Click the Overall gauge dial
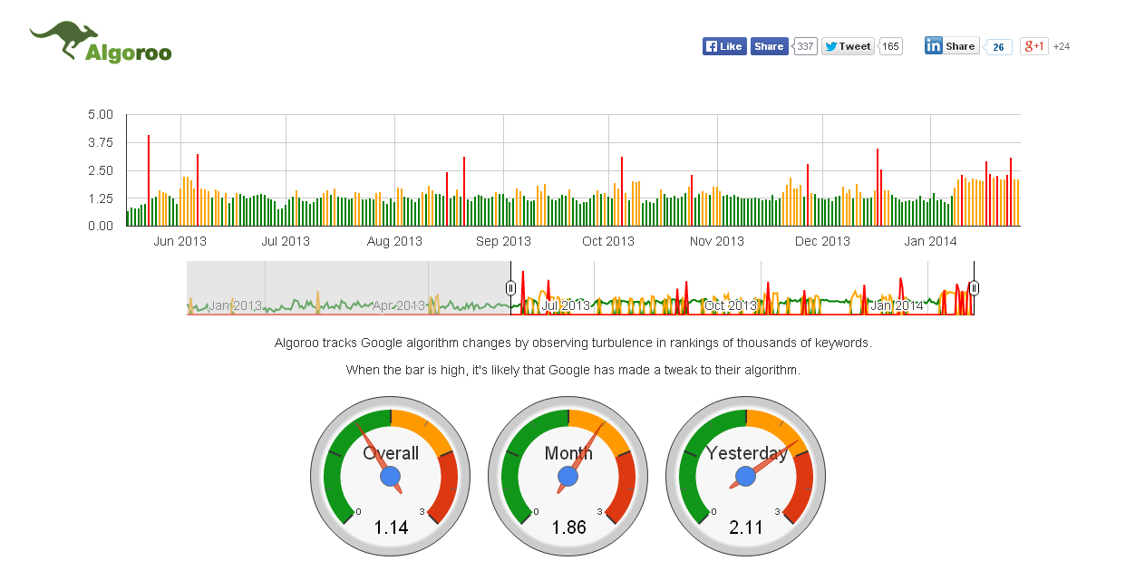The image size is (1145, 561). pyautogui.click(x=391, y=477)
